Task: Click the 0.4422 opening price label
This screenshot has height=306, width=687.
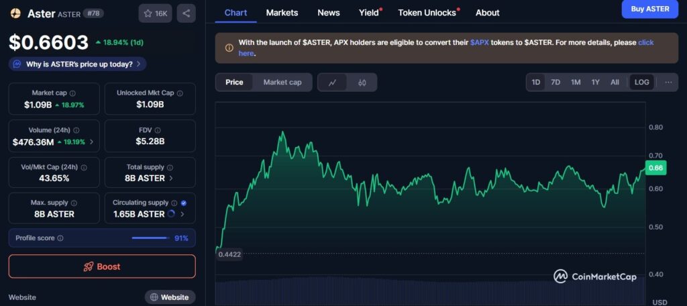Action: 229,254
